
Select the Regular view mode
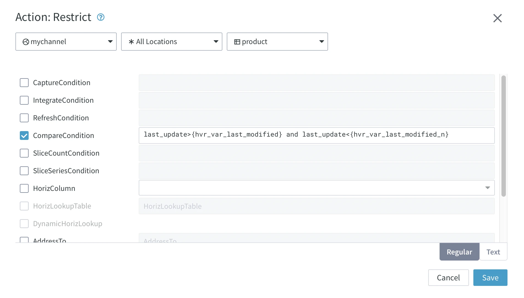tap(459, 252)
